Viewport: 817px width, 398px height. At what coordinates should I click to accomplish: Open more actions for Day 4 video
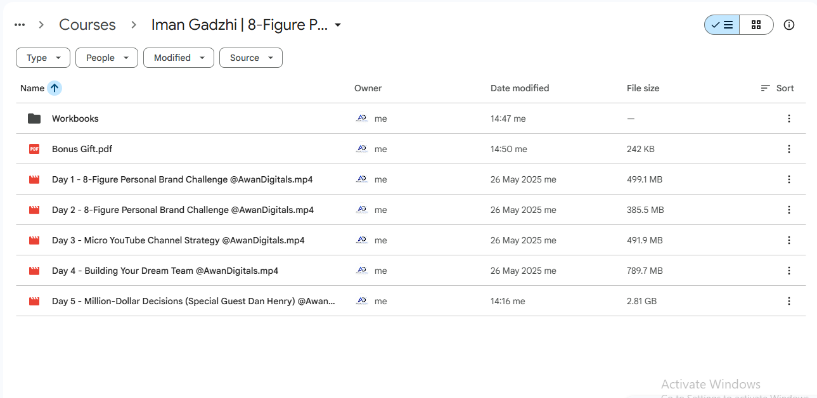(789, 271)
